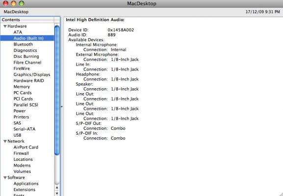
Task: Select SAS entry
Action: point(17,123)
